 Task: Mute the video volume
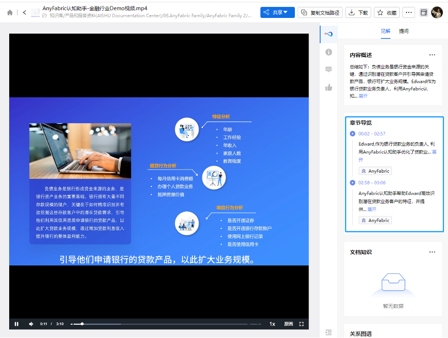click(31, 324)
